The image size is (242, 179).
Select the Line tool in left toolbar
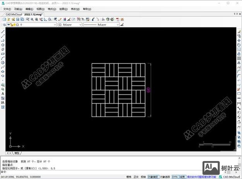[x=3, y=32]
